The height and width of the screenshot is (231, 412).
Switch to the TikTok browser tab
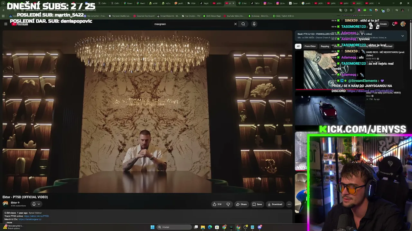(x=255, y=3)
